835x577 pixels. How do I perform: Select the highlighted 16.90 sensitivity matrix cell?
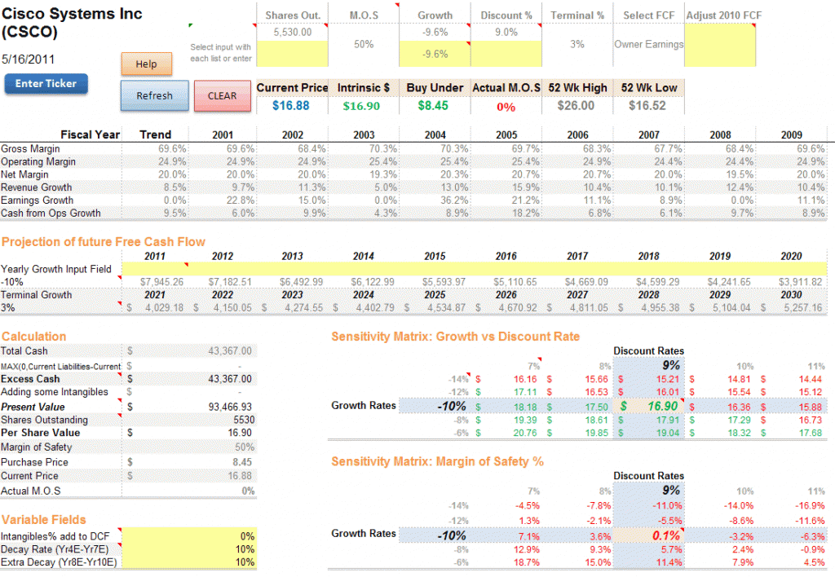point(648,406)
